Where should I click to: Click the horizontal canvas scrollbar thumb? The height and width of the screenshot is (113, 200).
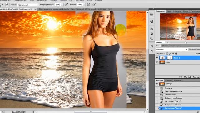tap(91, 112)
